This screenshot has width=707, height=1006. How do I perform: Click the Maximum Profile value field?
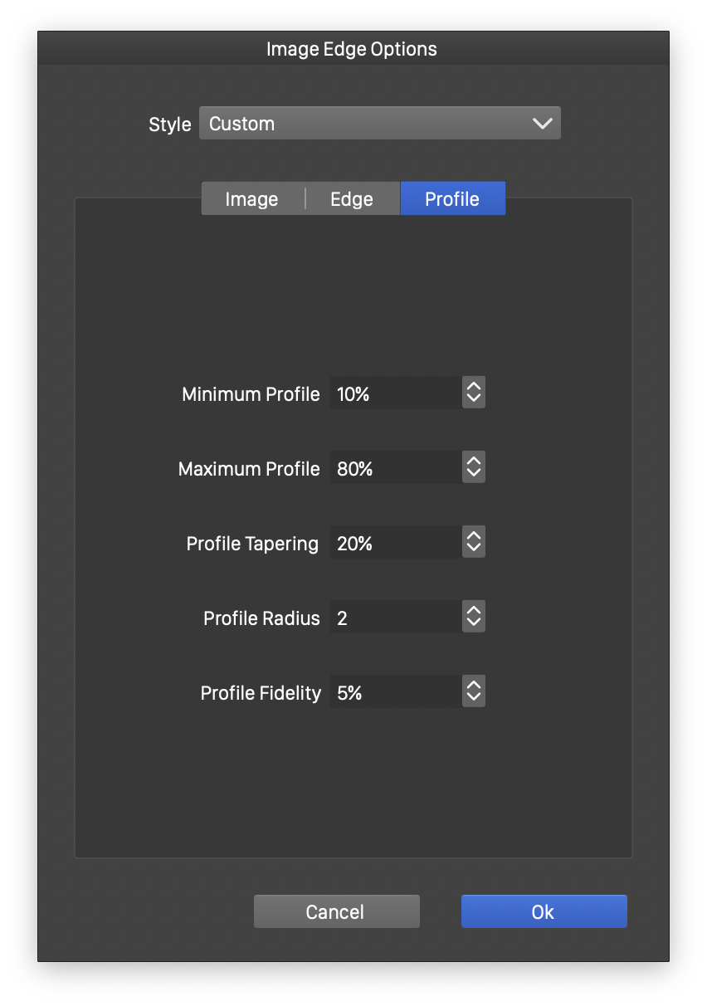point(395,468)
